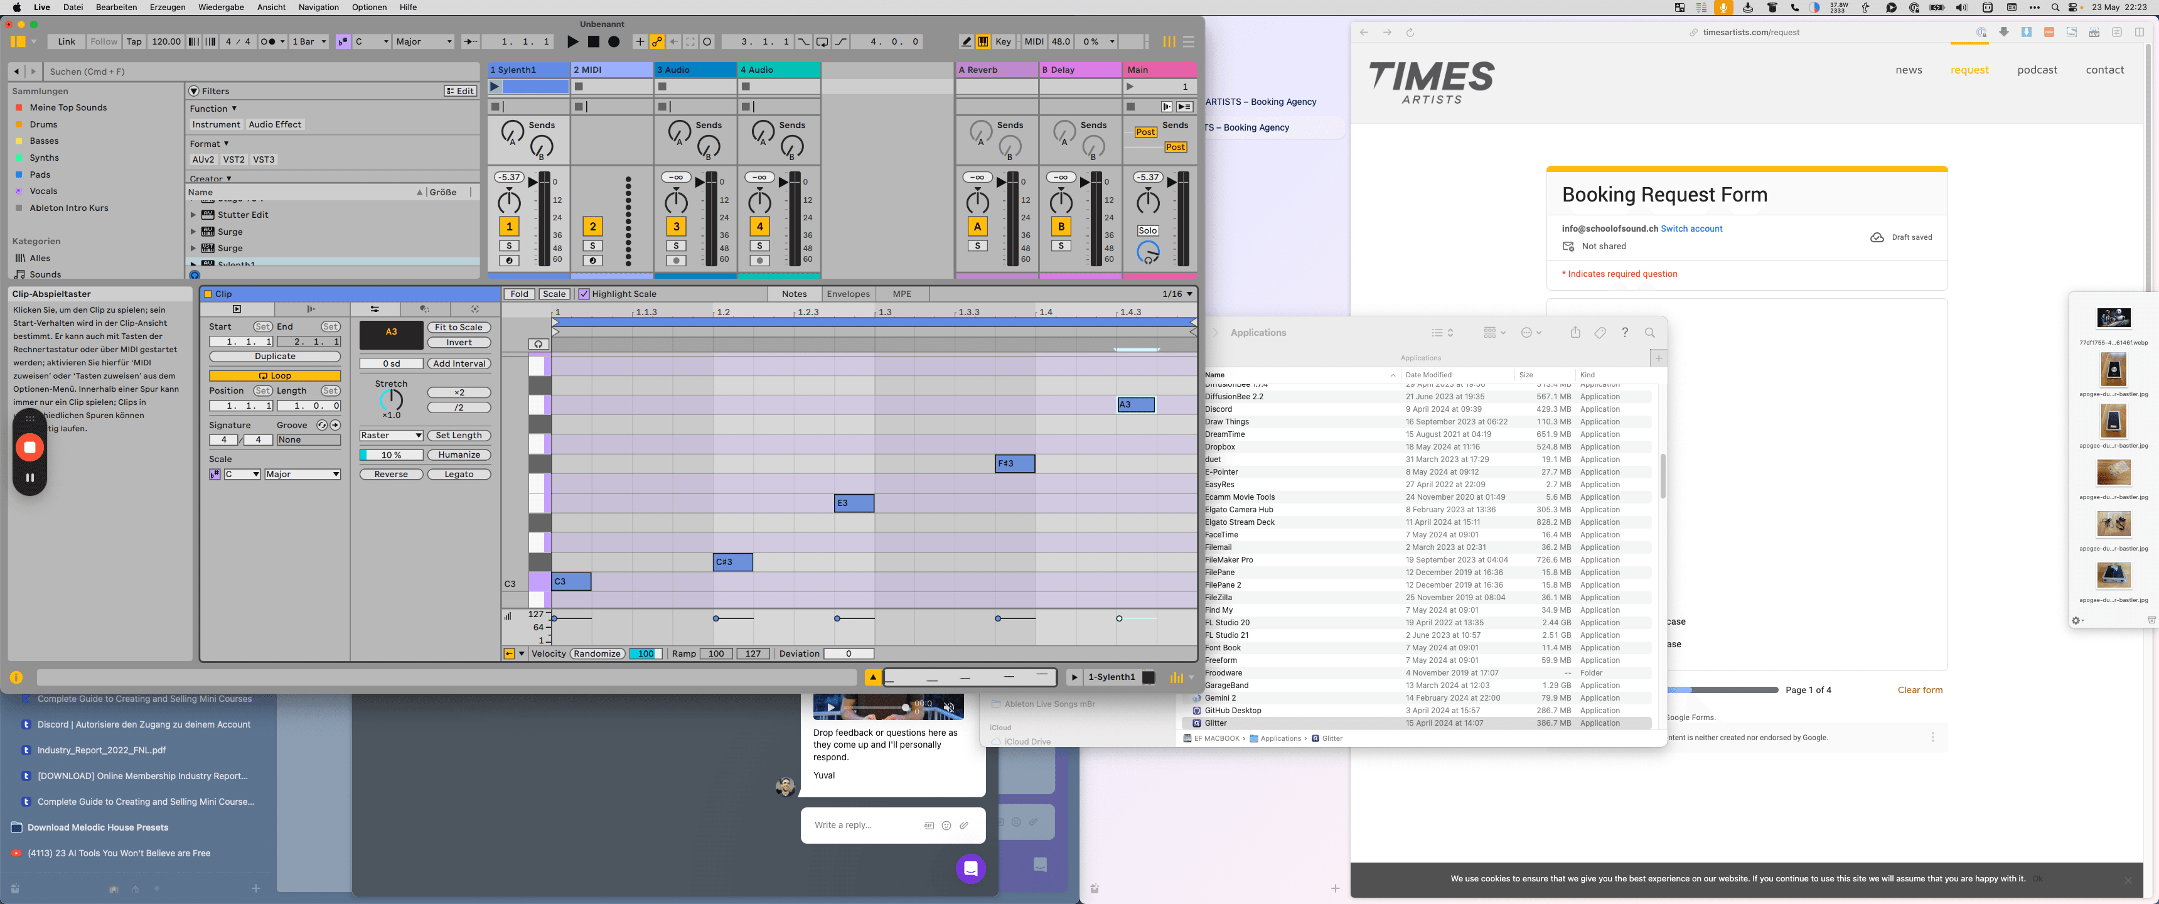Click the Duplicate clip button
This screenshot has height=904, width=2159.
[x=275, y=357]
